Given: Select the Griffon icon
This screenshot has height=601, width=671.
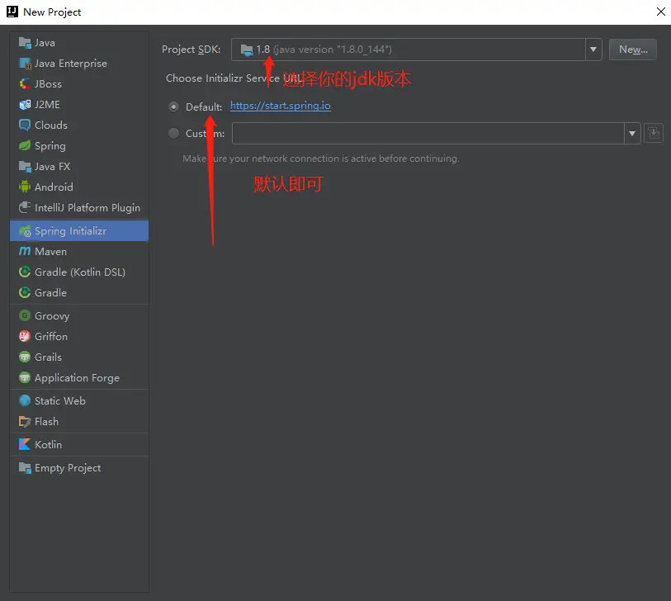Looking at the screenshot, I should pyautogui.click(x=25, y=336).
